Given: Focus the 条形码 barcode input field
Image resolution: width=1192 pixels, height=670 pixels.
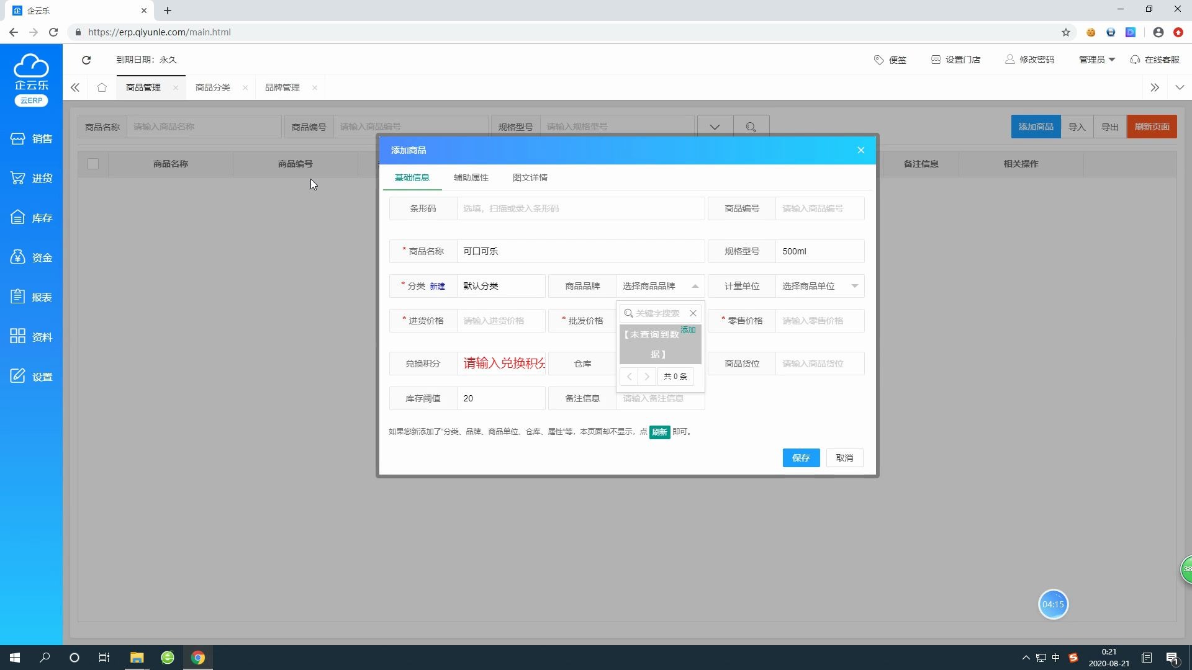Looking at the screenshot, I should 580,208.
